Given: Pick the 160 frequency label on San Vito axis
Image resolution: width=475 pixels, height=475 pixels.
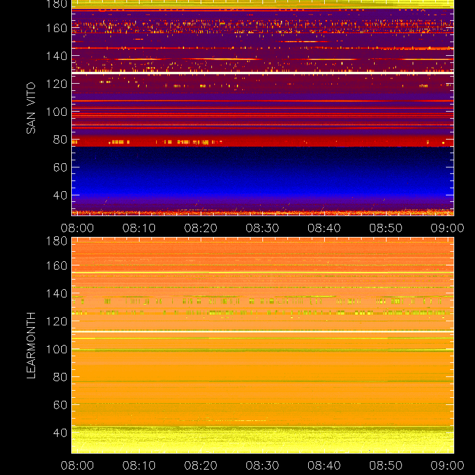Looking at the screenshot, I should point(56,28).
